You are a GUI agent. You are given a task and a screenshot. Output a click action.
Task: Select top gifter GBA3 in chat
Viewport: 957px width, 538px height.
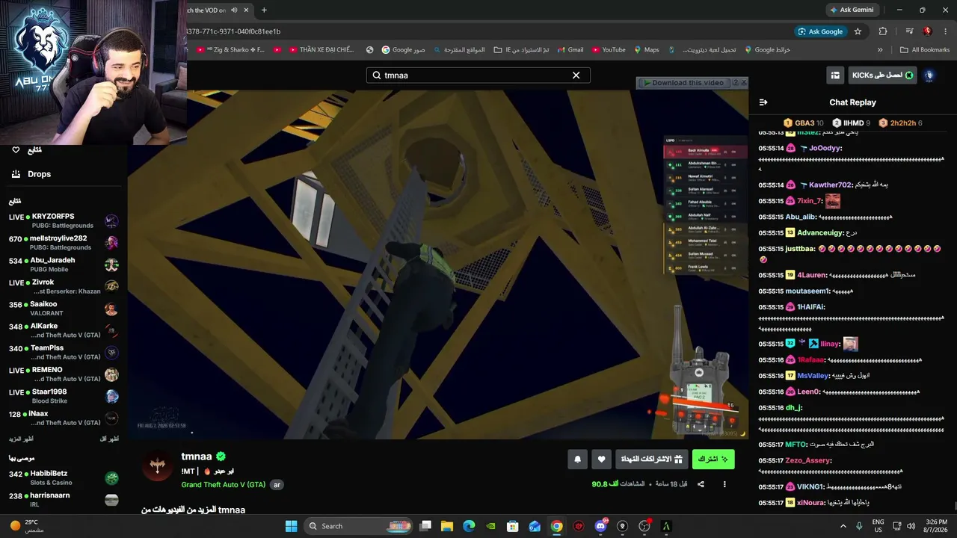click(x=804, y=123)
